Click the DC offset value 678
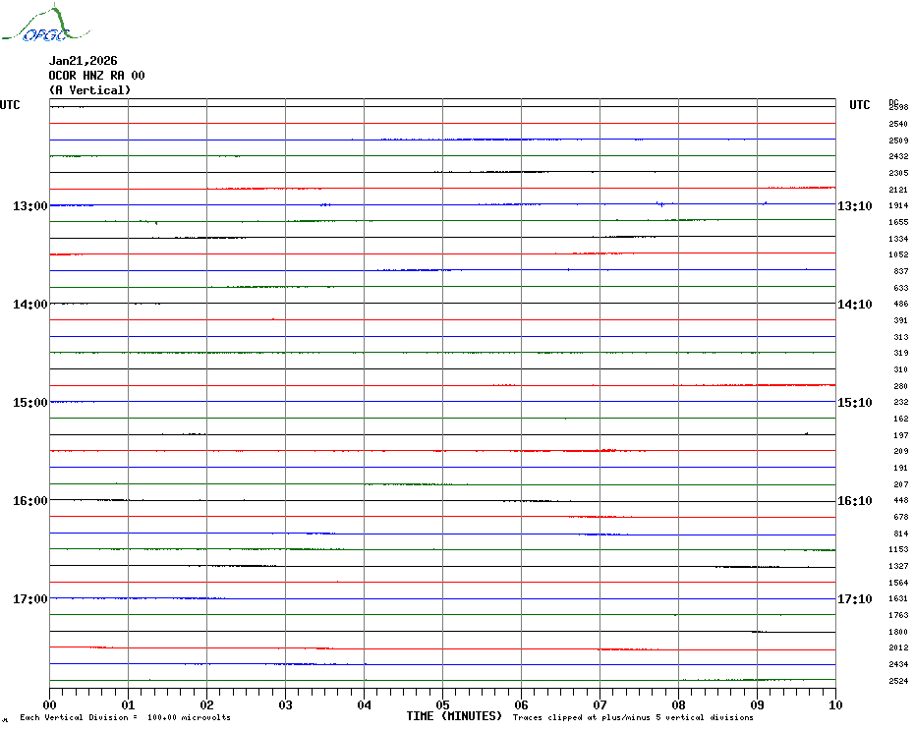The height and width of the screenshot is (731, 914). point(900,517)
